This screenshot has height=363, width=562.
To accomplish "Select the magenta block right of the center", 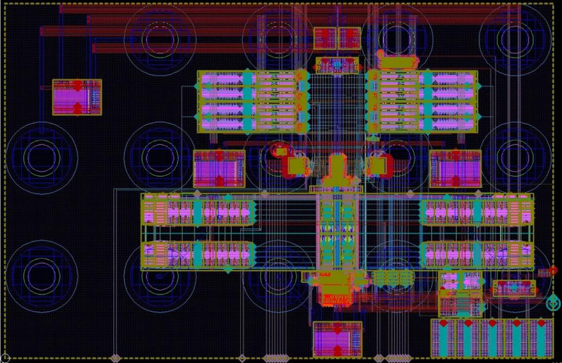I will (455, 169).
